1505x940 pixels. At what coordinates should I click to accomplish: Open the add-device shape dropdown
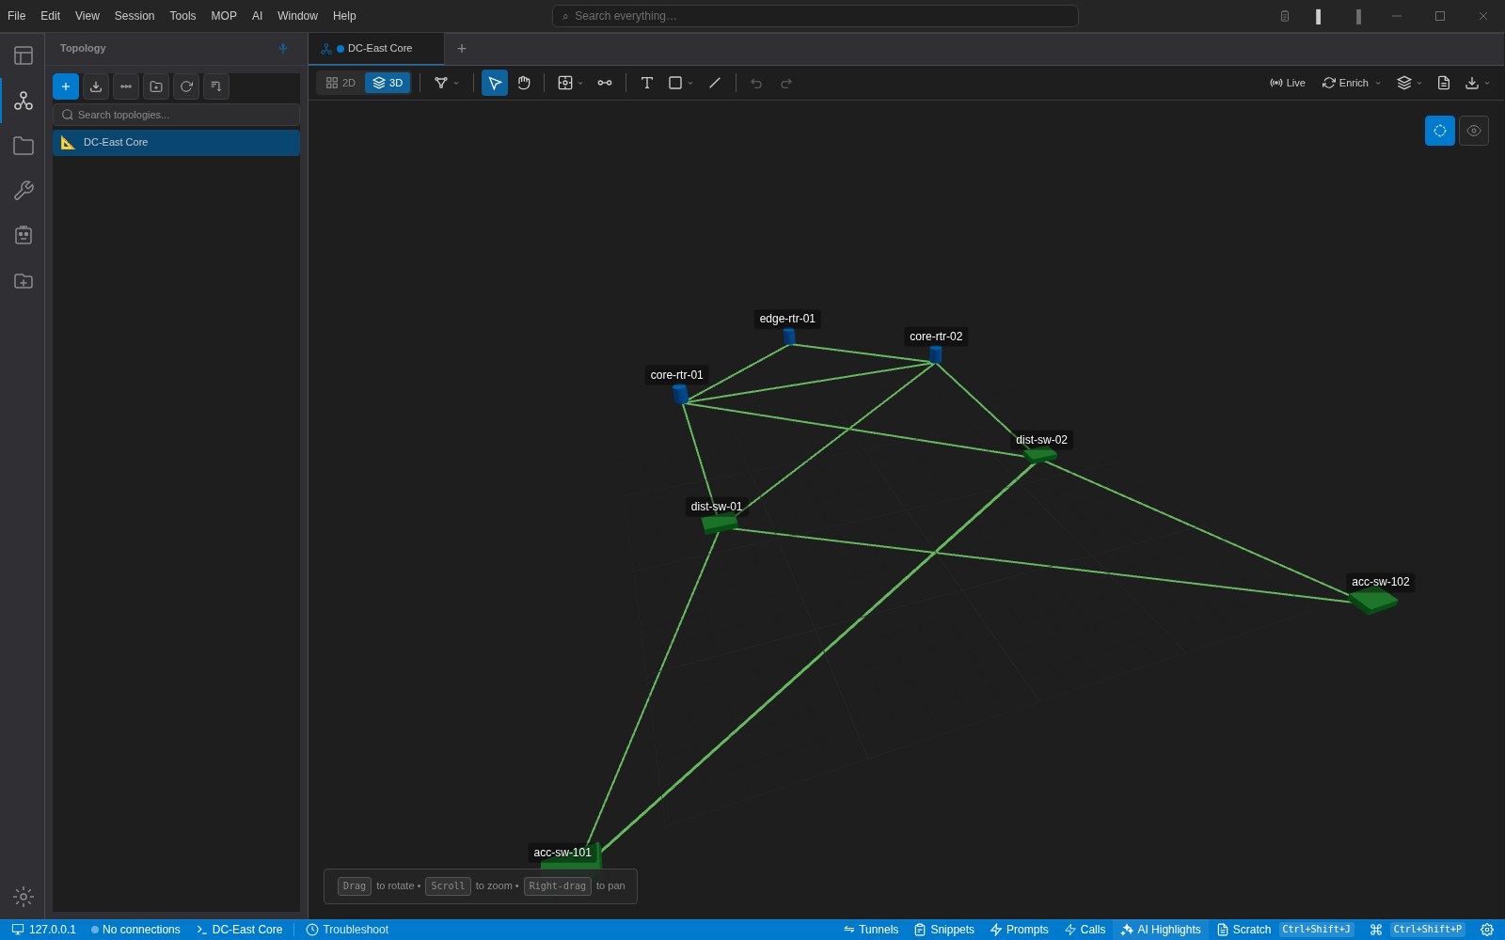[570, 83]
